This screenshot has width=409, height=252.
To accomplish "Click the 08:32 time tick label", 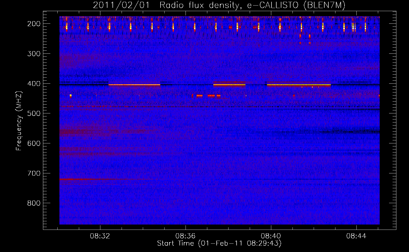I will pyautogui.click(x=100, y=236).
